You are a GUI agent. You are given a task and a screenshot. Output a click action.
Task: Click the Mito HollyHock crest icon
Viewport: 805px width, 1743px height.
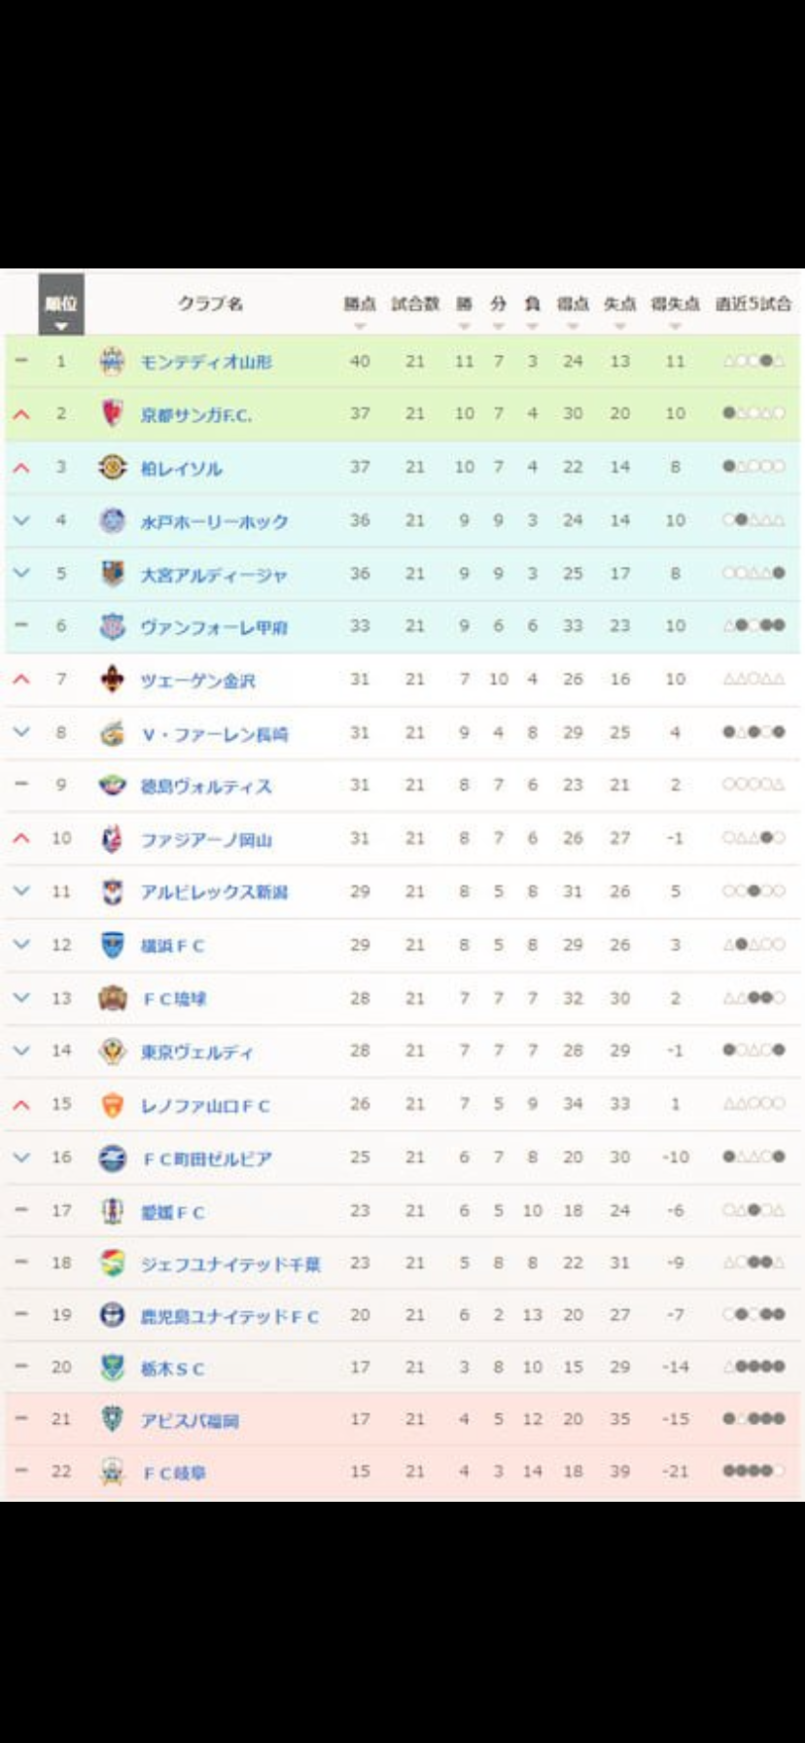click(113, 520)
